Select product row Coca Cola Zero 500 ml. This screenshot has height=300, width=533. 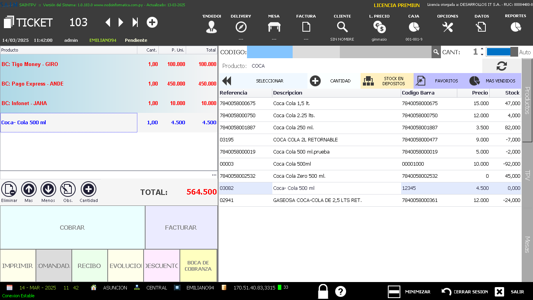pos(370,176)
